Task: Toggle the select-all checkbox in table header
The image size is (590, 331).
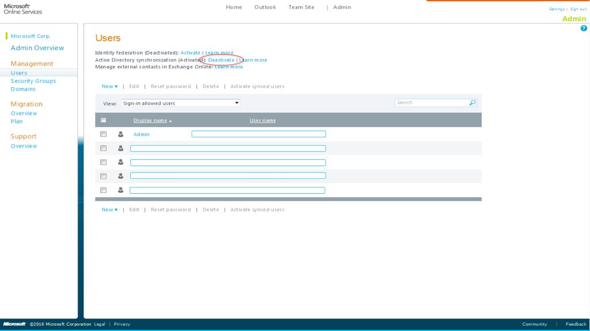Action: [104, 120]
